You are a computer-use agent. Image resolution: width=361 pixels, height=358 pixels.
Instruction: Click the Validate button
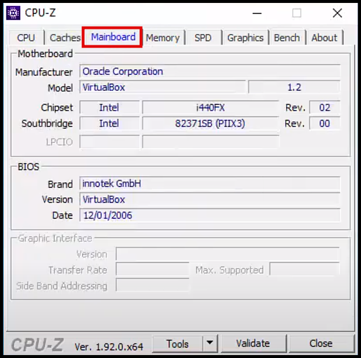coord(253,343)
